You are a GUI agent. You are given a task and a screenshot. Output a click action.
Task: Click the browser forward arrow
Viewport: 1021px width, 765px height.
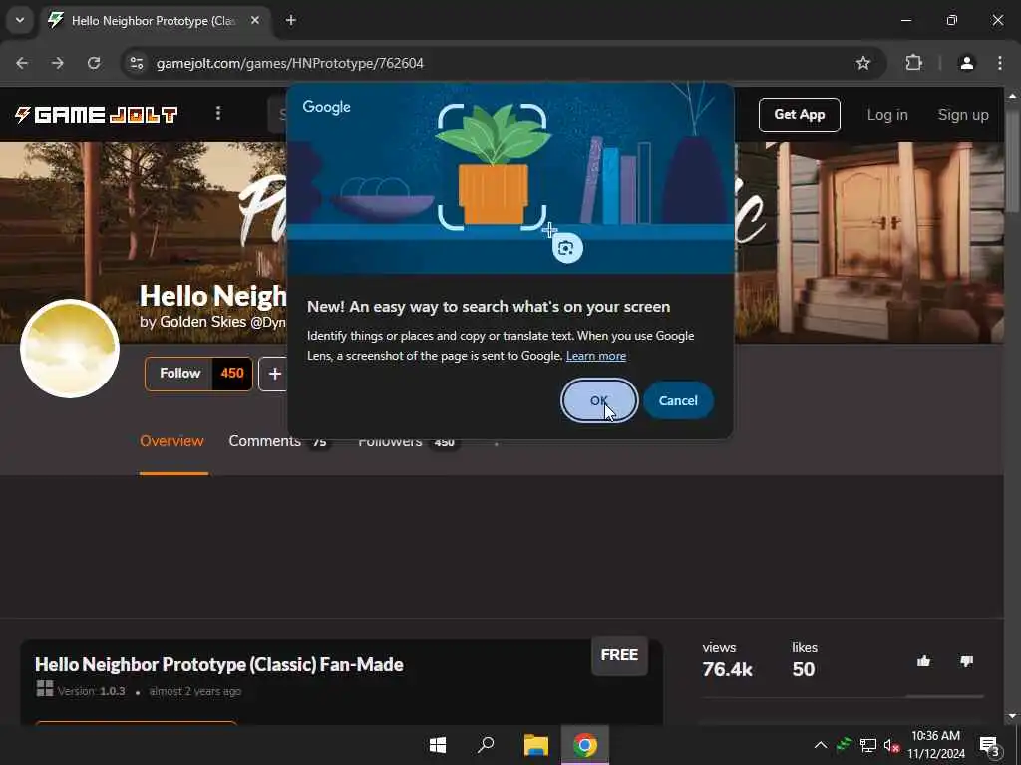(58, 63)
